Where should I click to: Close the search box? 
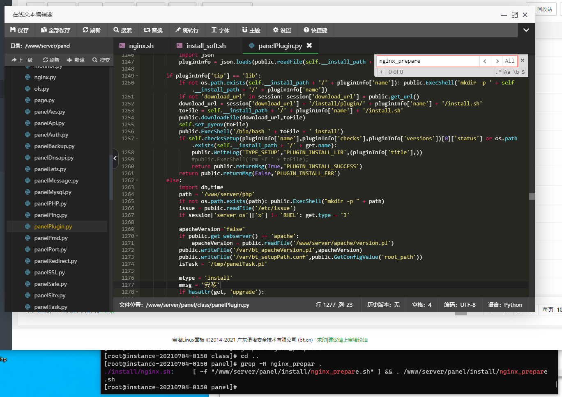tap(523, 60)
